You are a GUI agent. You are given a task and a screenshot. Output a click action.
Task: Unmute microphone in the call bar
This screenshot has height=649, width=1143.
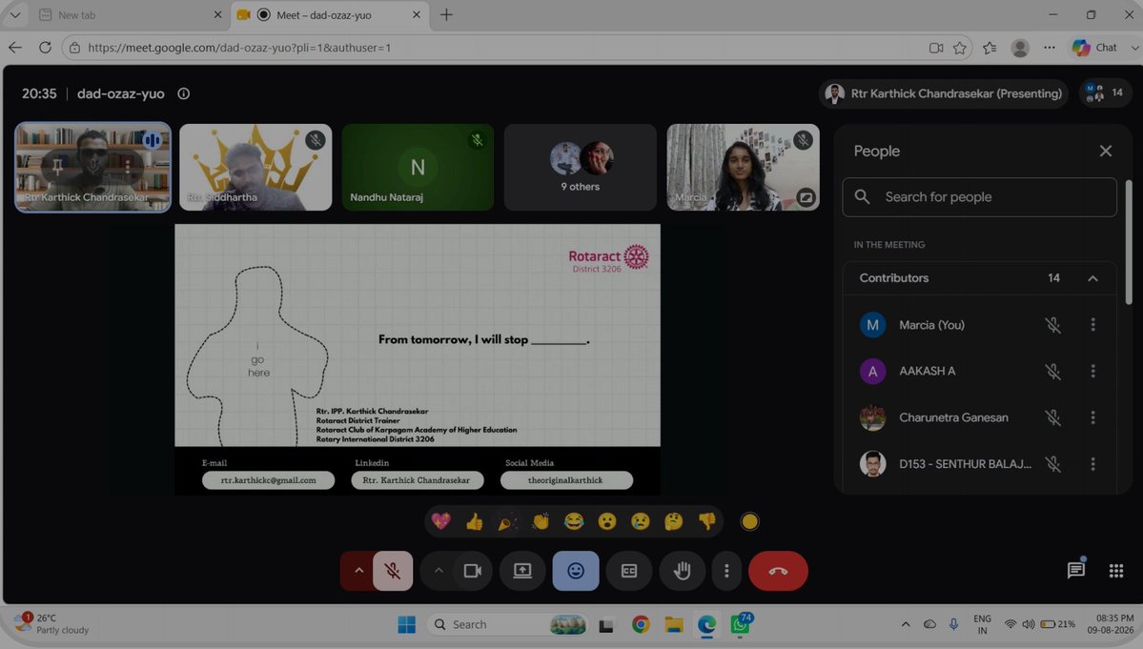(x=393, y=571)
